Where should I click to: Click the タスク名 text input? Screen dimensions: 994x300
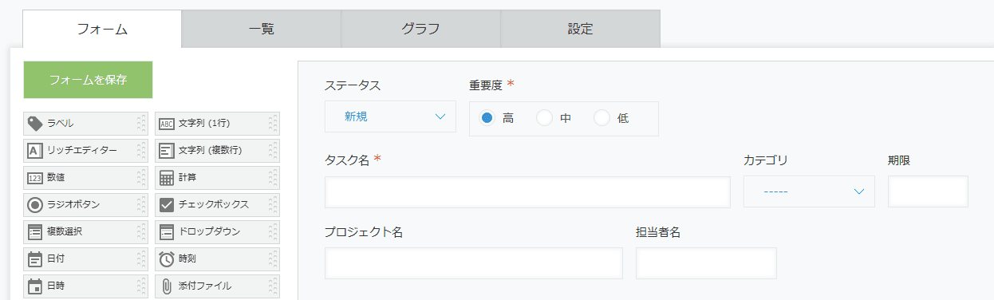coord(527,191)
